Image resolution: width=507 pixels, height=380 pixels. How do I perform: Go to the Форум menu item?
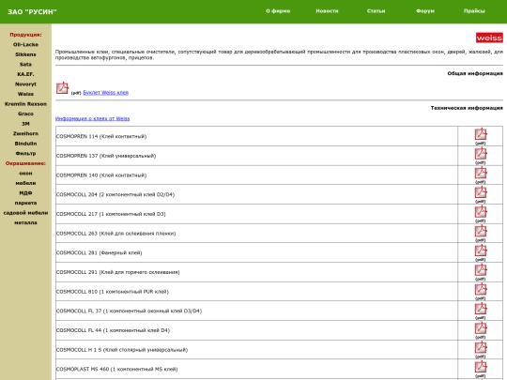pyautogui.click(x=425, y=11)
